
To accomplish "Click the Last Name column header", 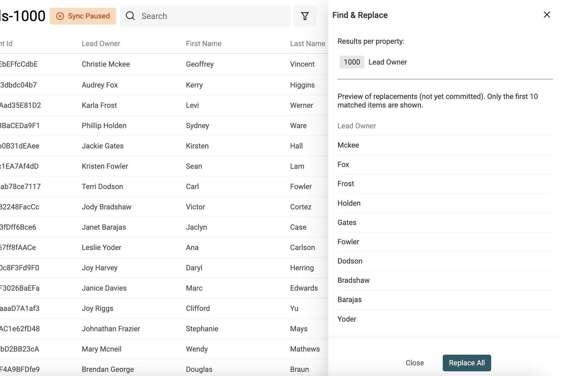I will (x=307, y=44).
